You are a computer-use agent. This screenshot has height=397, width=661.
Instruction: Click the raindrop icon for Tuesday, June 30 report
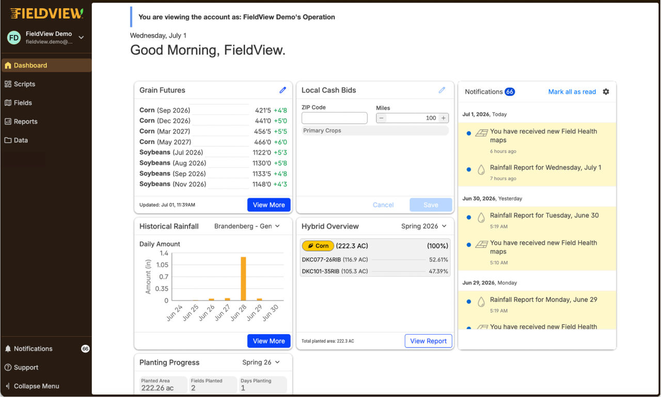(x=481, y=217)
